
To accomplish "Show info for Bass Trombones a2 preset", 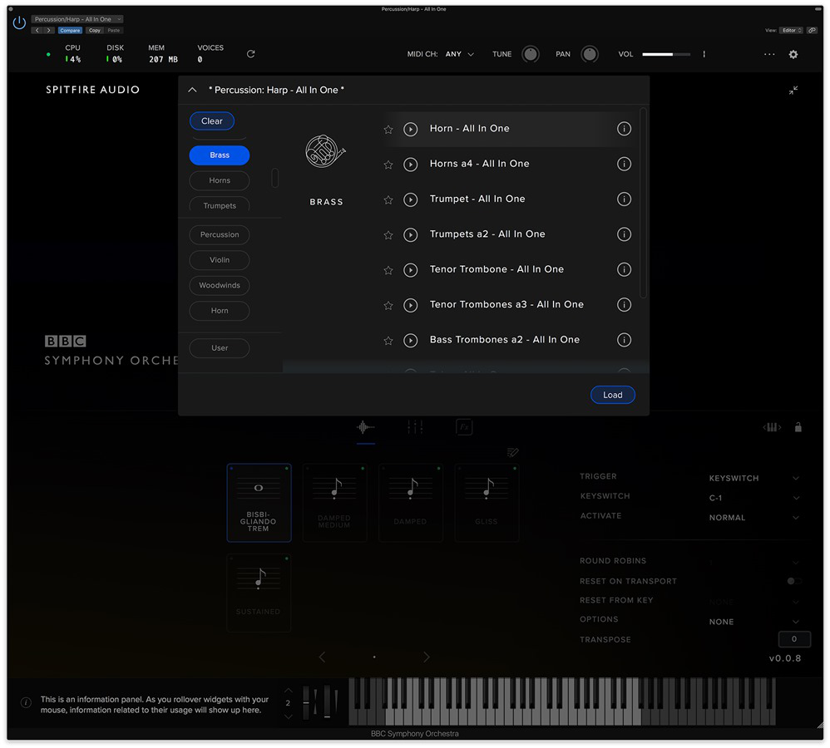I will (x=624, y=340).
